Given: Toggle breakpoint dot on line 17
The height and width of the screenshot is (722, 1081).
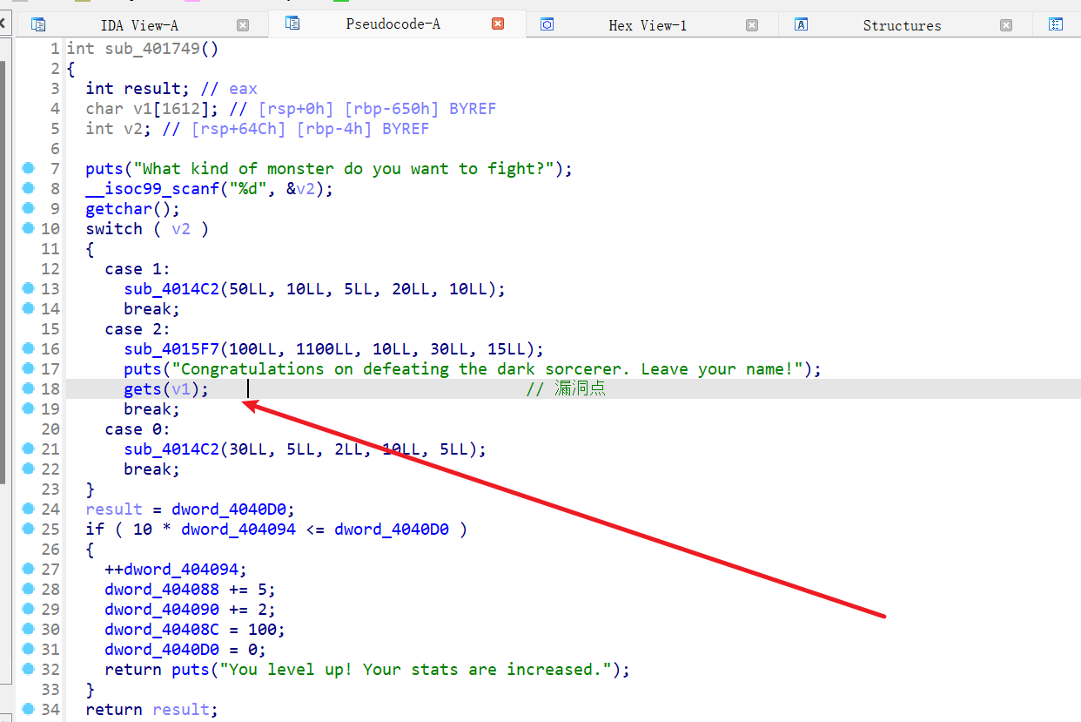Looking at the screenshot, I should point(29,368).
